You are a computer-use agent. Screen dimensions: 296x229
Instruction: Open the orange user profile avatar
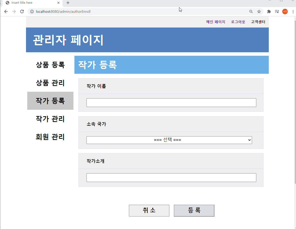pyautogui.click(x=285, y=11)
